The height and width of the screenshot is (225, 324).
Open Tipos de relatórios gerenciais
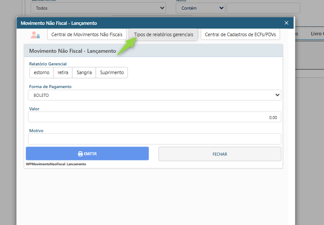(x=164, y=34)
